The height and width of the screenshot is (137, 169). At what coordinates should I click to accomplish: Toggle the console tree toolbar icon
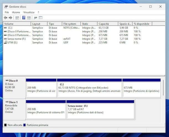click(17, 18)
